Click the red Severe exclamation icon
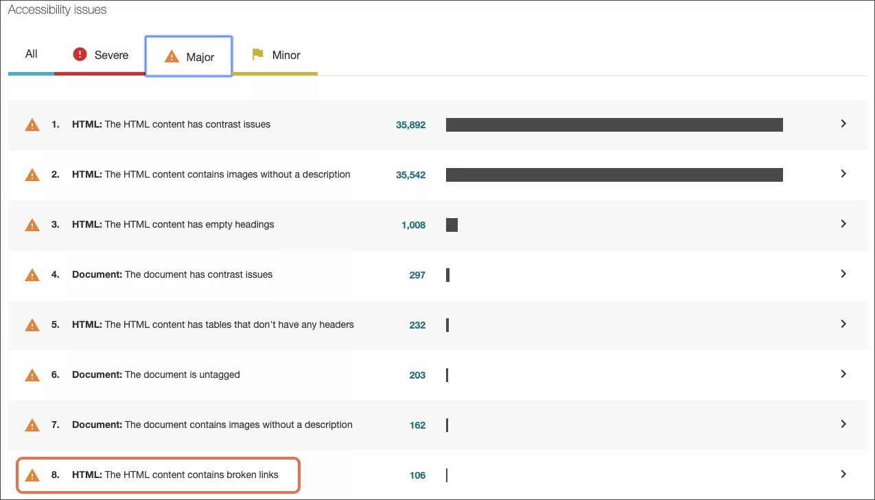The width and height of the screenshot is (875, 500). (x=80, y=54)
